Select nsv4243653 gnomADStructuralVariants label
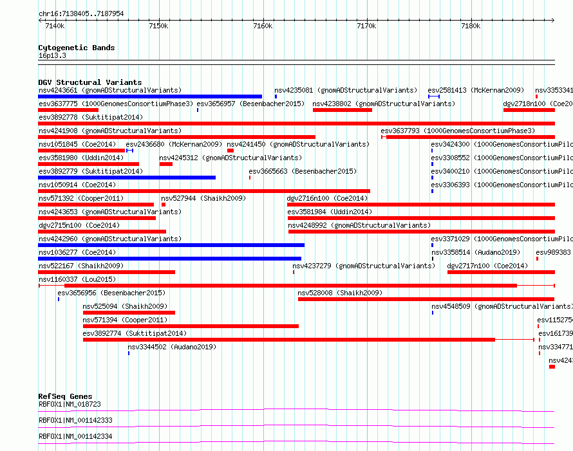 tap(110, 212)
